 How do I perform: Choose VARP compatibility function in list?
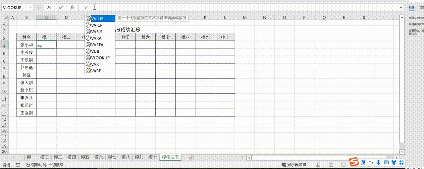(100, 71)
